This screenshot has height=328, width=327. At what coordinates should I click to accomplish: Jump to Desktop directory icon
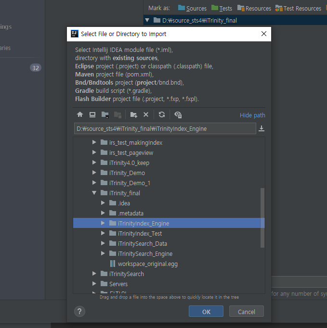pyautogui.click(x=92, y=114)
